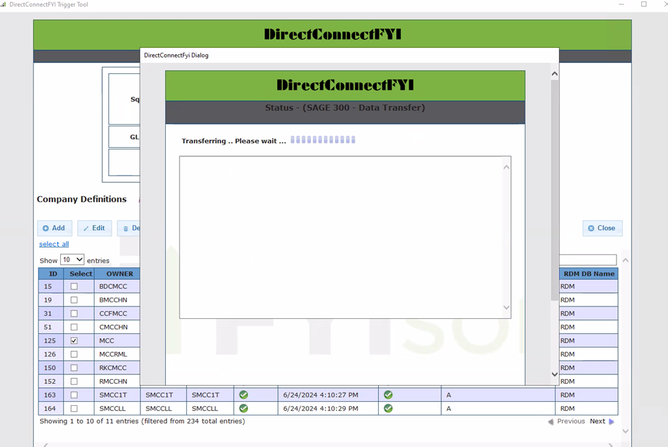Tick the checkbox for RKCMCC row
Image resolution: width=668 pixels, height=447 pixels.
[x=74, y=367]
